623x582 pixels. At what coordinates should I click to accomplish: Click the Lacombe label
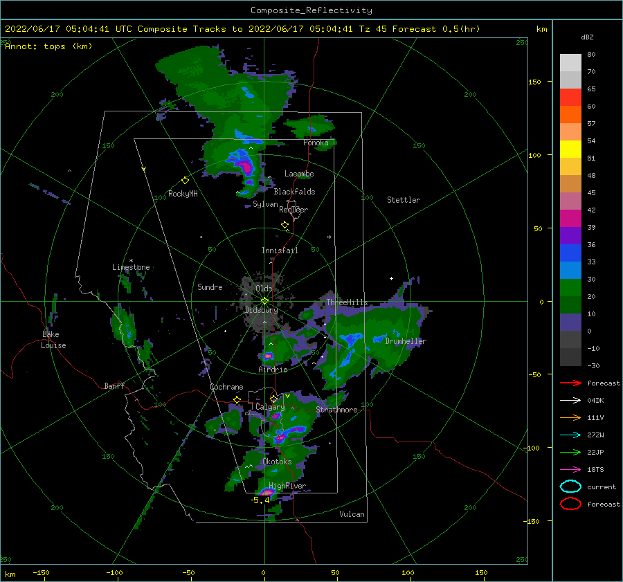pyautogui.click(x=299, y=174)
